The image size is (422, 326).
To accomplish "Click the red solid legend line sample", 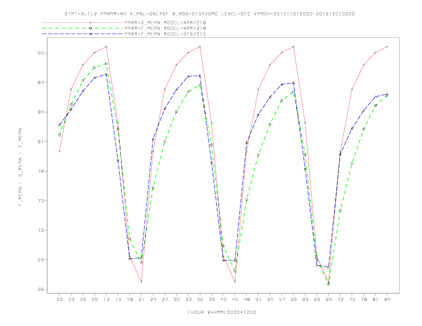I will 83,22.
